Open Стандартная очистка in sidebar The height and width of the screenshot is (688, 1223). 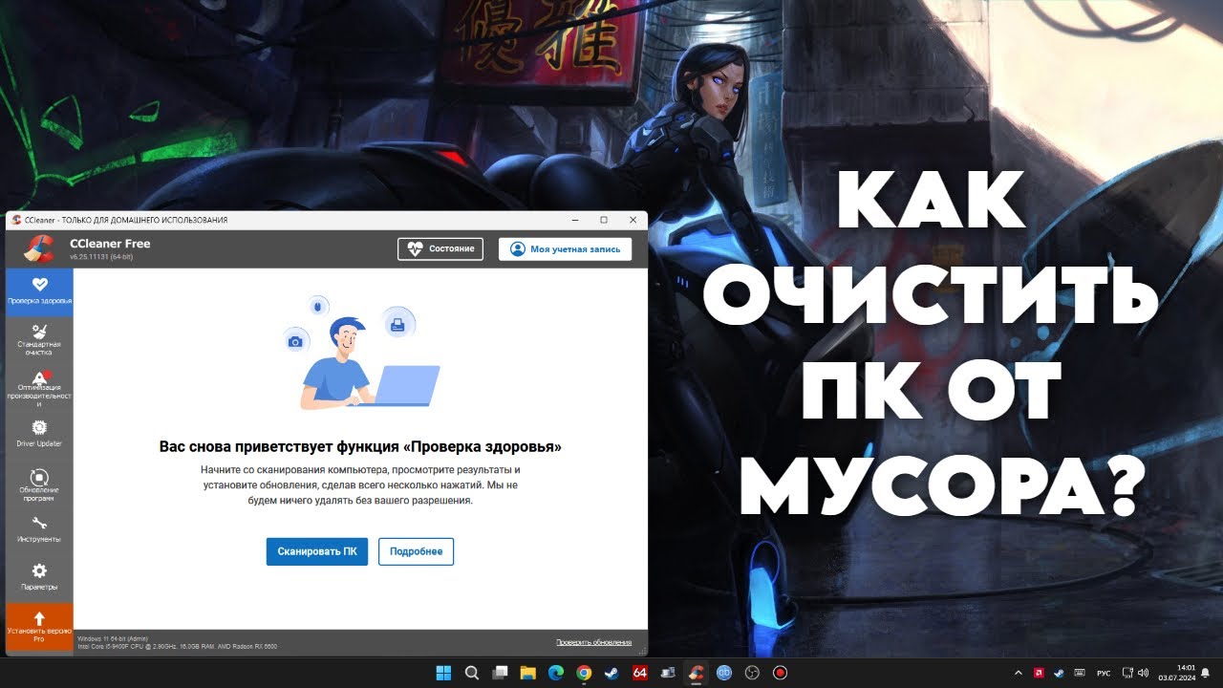39,339
